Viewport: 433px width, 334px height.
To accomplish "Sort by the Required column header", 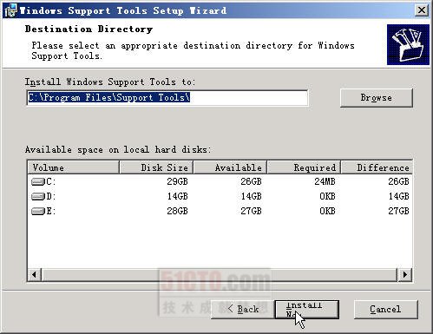I will [304, 167].
